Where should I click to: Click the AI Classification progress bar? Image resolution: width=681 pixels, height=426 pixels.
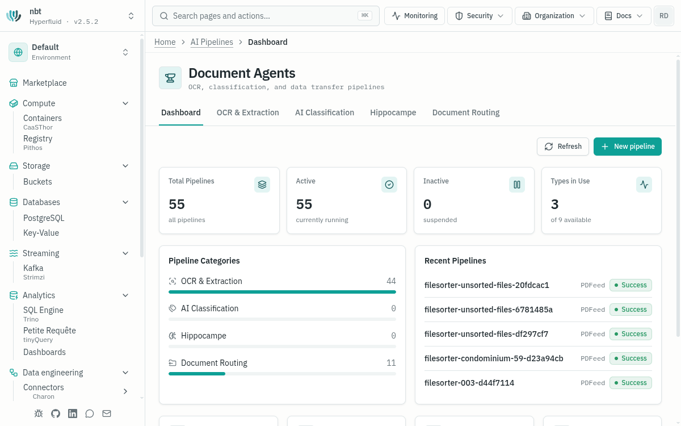282,319
